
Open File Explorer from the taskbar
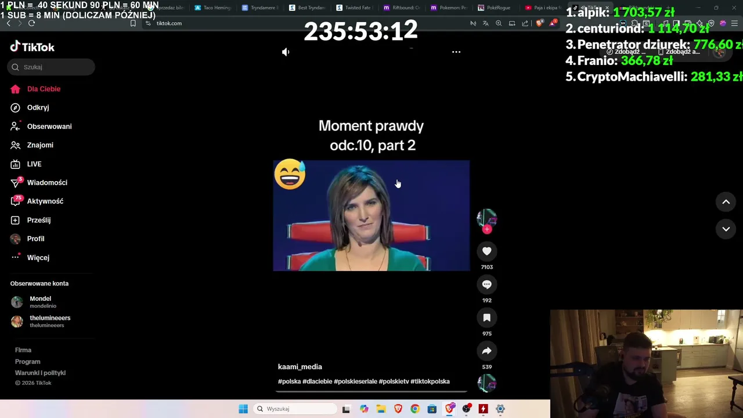[x=381, y=409]
